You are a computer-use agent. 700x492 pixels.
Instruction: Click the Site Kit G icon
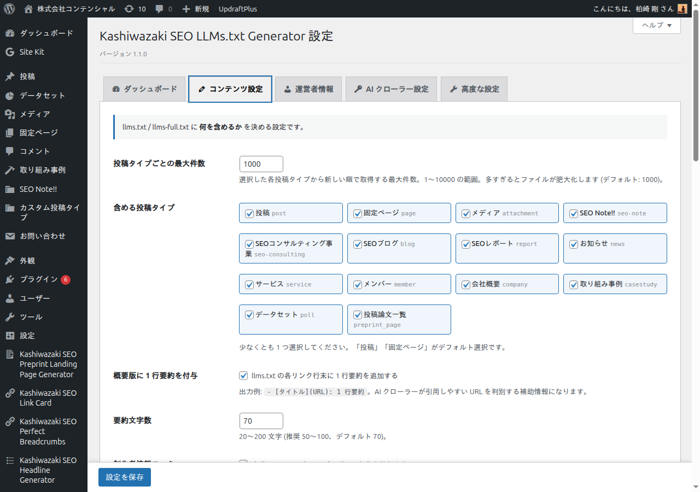click(10, 52)
